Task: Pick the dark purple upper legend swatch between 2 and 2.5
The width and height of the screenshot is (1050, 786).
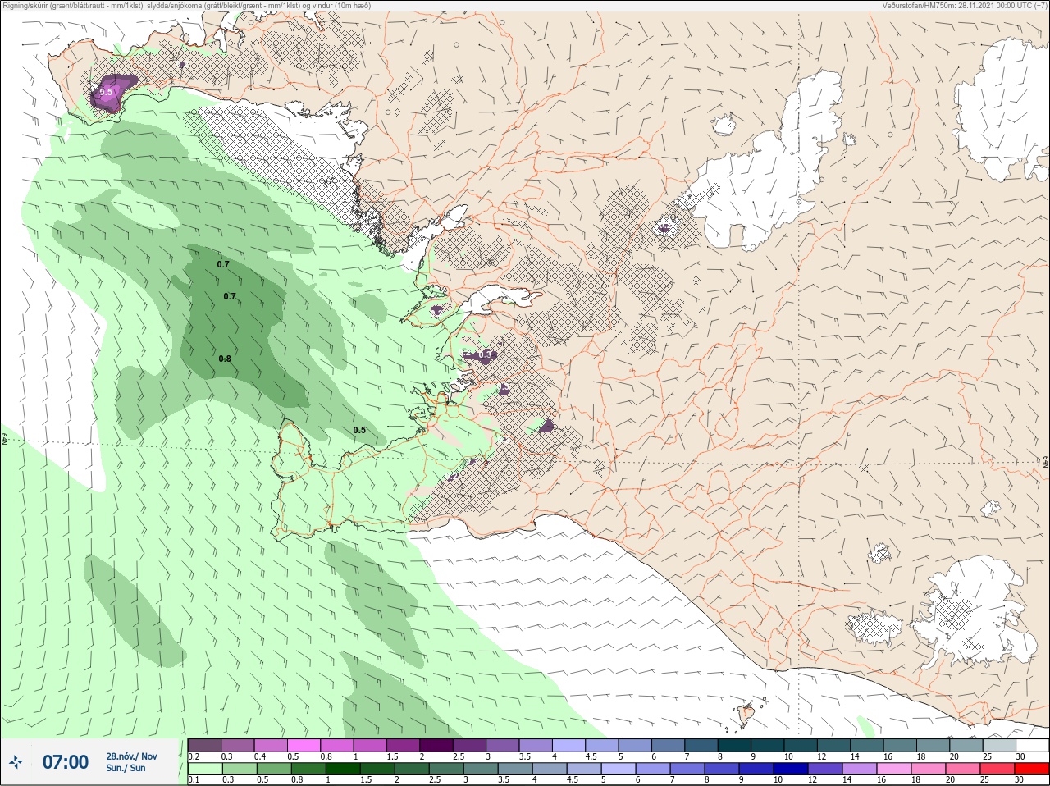Action: tap(437, 745)
